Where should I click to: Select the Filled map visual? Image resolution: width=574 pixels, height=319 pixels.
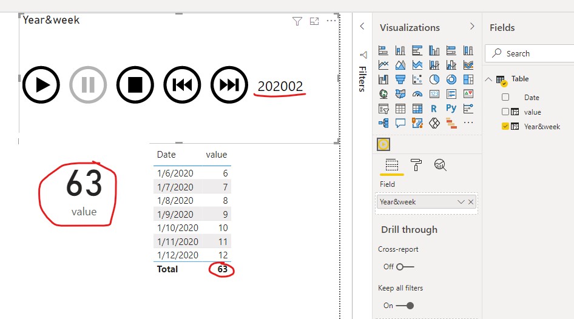400,94
